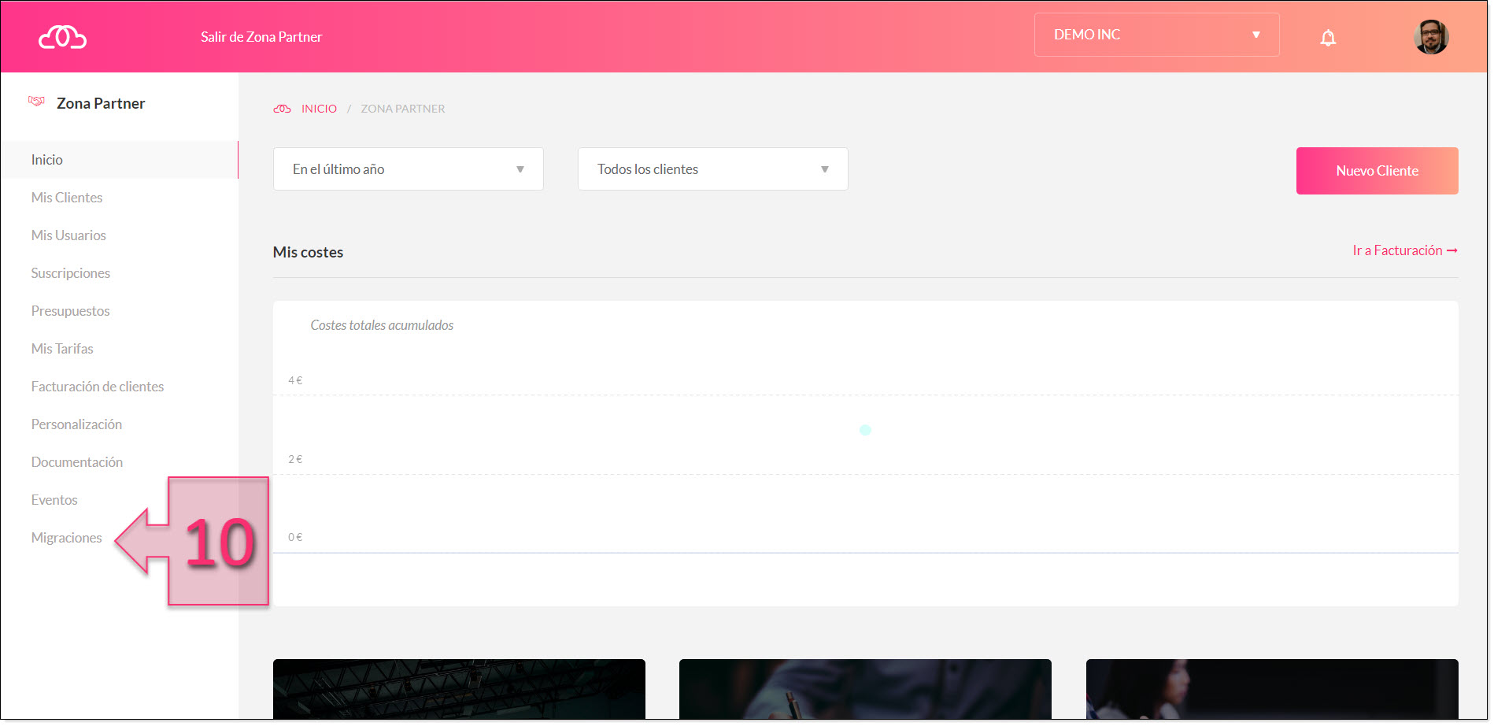Image resolution: width=1494 pixels, height=726 pixels.
Task: Go to INICIO in the breadcrumb
Action: [319, 109]
